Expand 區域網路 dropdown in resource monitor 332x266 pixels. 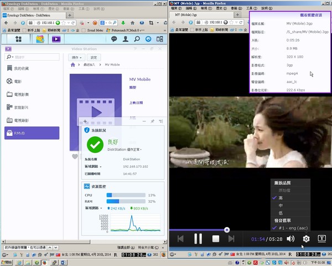(x=94, y=208)
